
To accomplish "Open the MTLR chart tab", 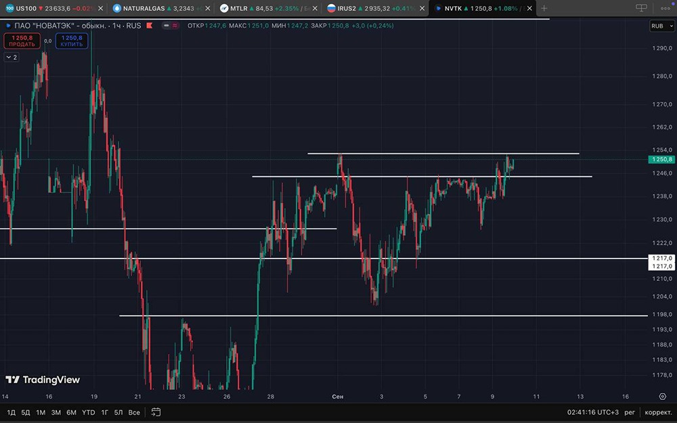I will pyautogui.click(x=268, y=8).
